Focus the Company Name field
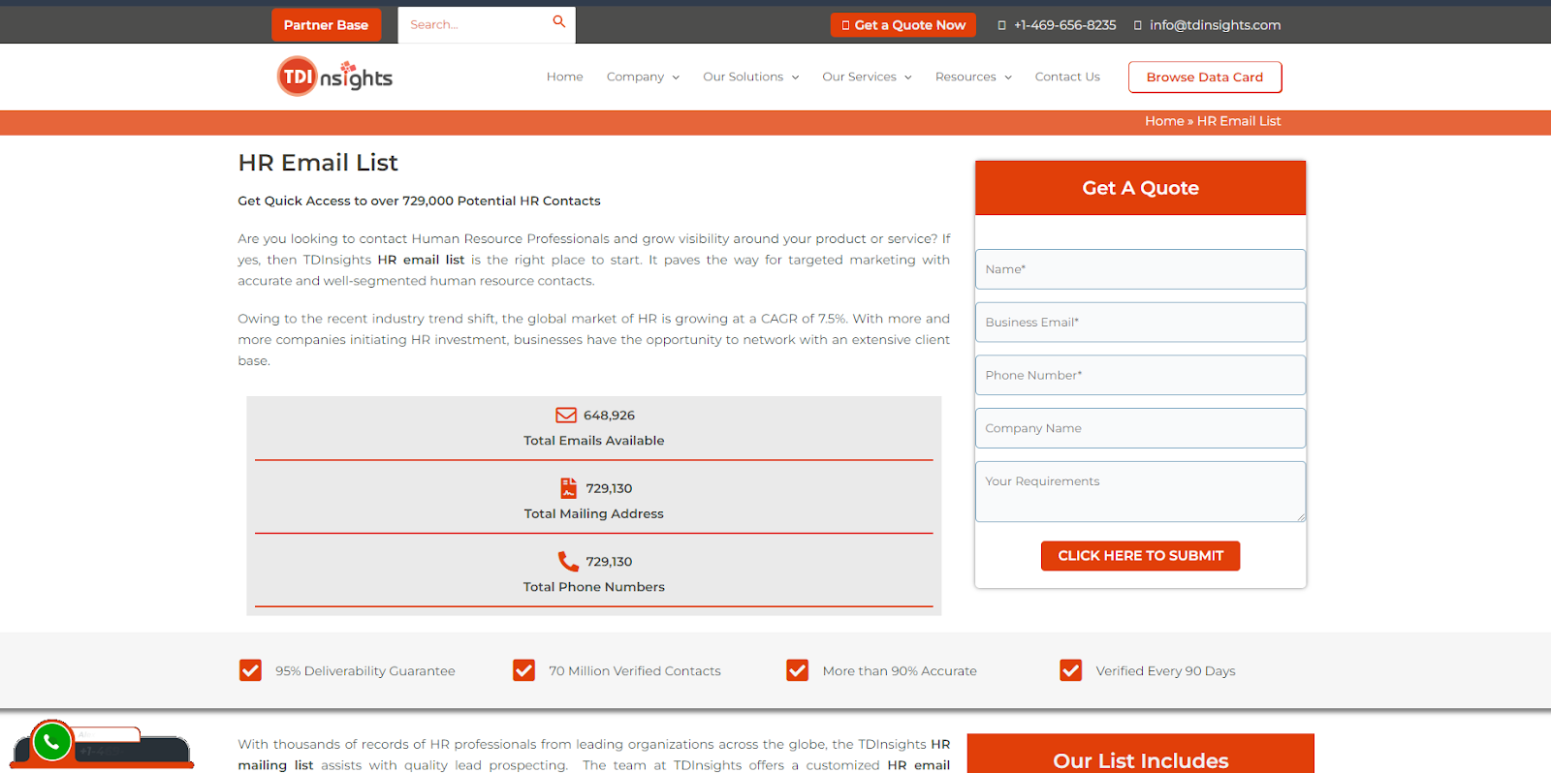Screen dimensions: 1551x773 click(1140, 428)
